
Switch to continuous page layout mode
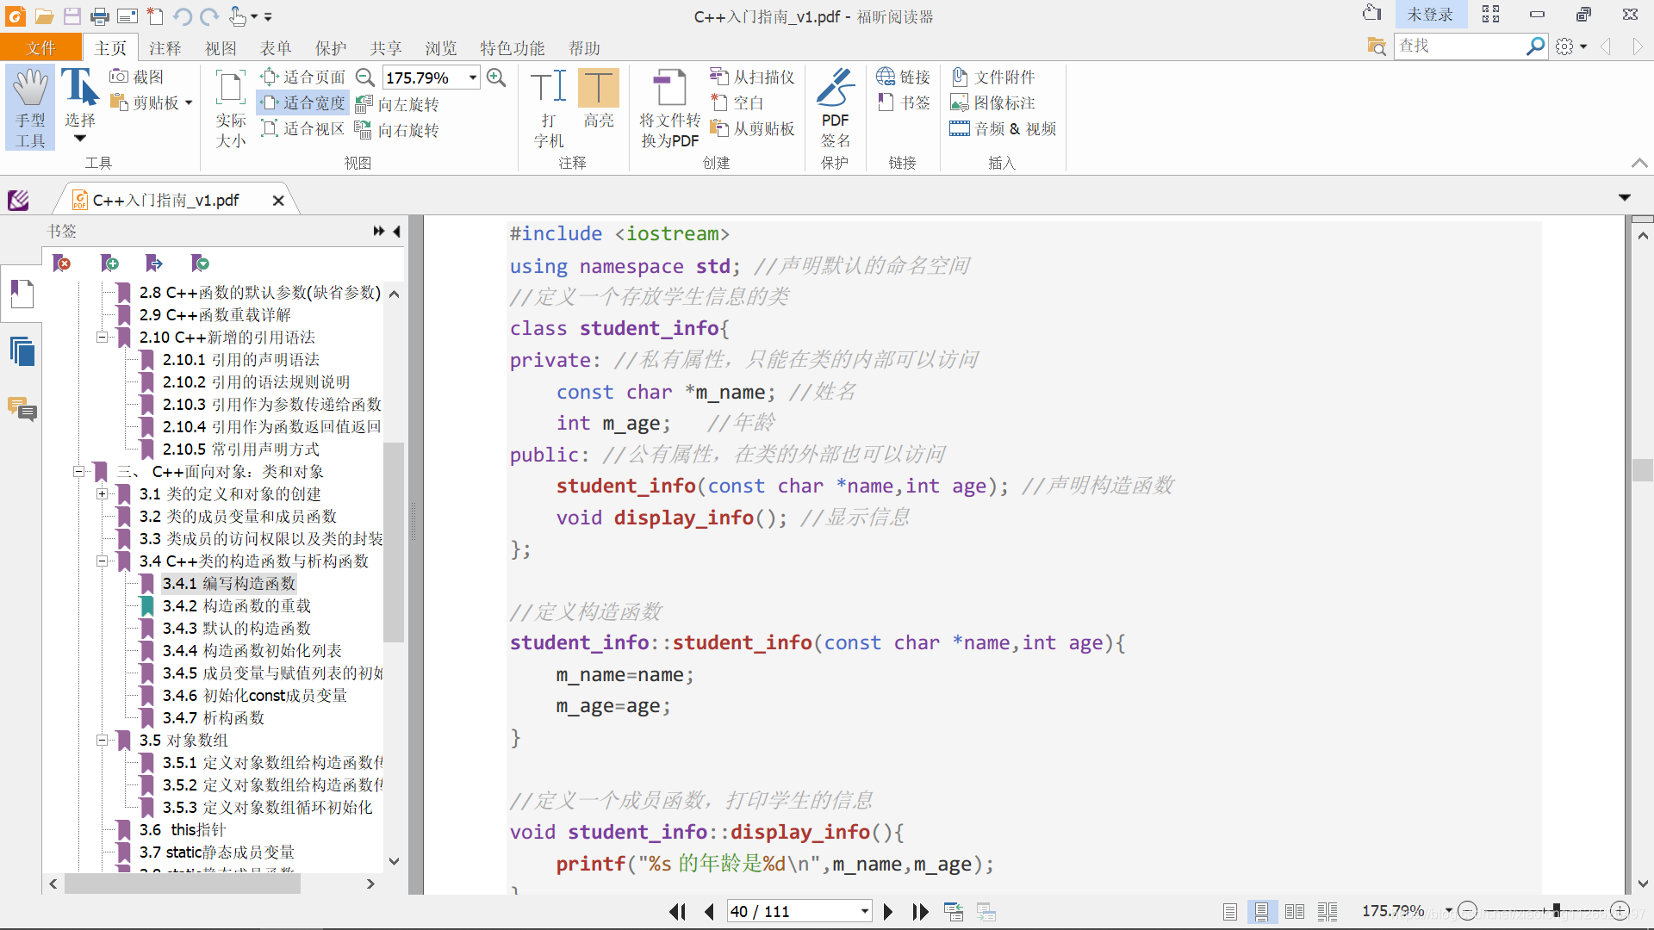[x=1261, y=911]
